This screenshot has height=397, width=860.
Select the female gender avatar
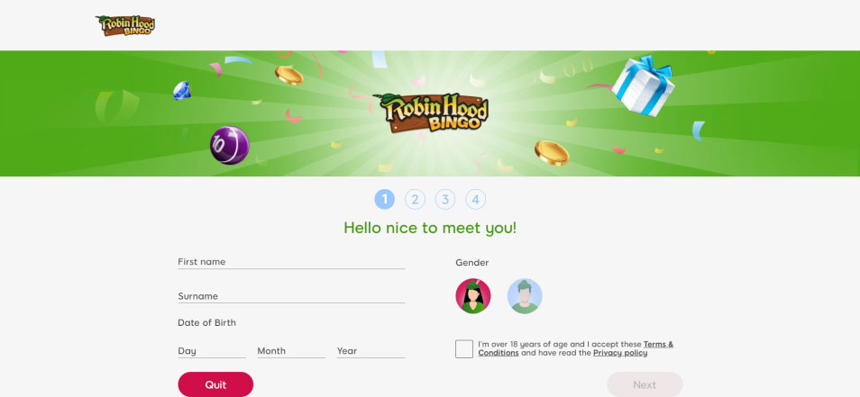472,295
